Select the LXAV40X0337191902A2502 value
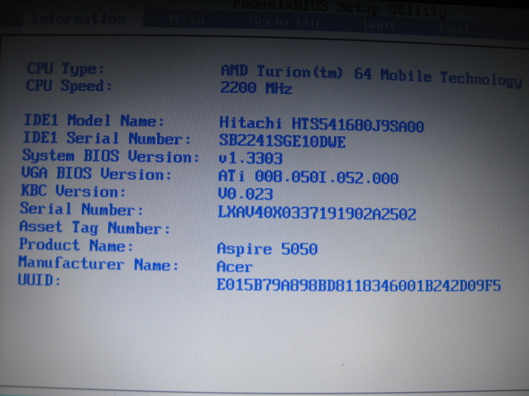Image resolution: width=529 pixels, height=396 pixels. click(317, 213)
